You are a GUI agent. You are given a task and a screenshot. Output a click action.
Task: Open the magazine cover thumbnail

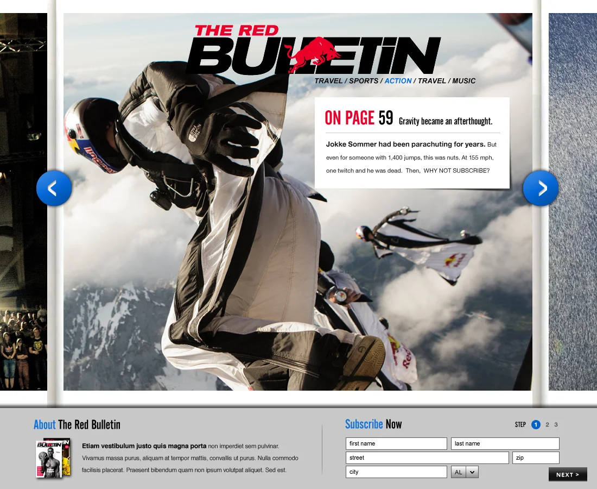click(53, 459)
